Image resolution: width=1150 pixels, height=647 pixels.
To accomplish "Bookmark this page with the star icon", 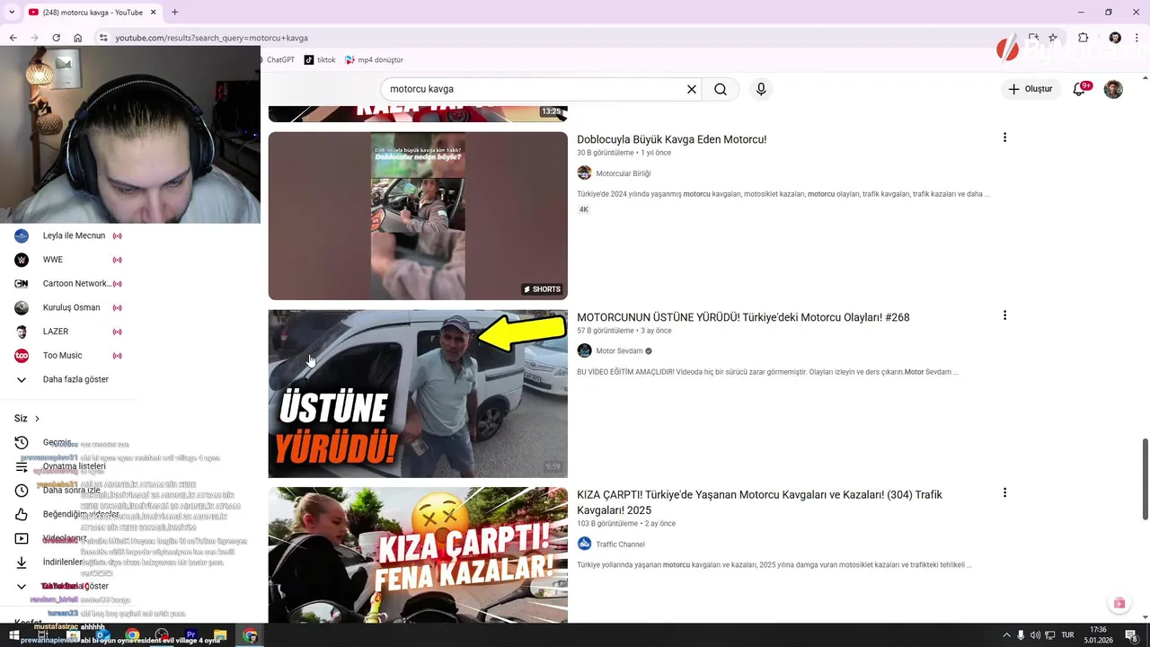I will coord(1053,38).
